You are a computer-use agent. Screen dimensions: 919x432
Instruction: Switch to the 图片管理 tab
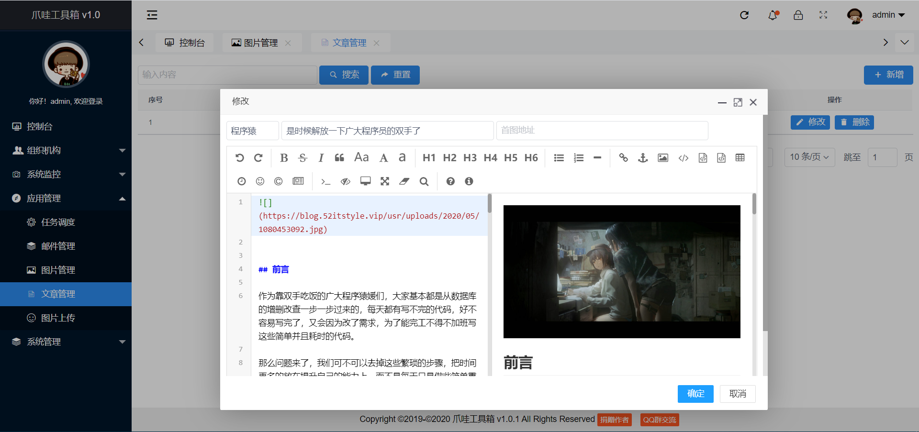point(260,43)
